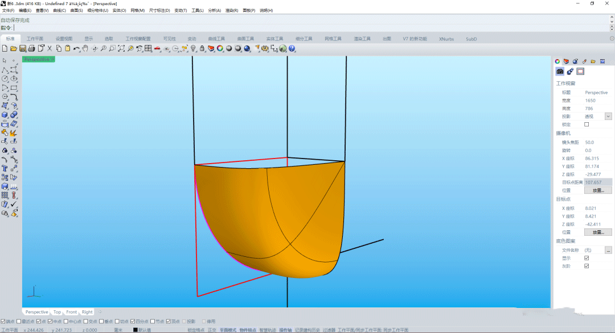Click the Undo arrow icon
Screen dimensions: 615x333
click(76, 49)
